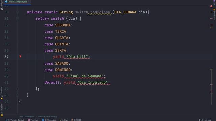The image size is (216, 121).
Task: Click the "Final de Semana" string
Action: click(x=85, y=76)
